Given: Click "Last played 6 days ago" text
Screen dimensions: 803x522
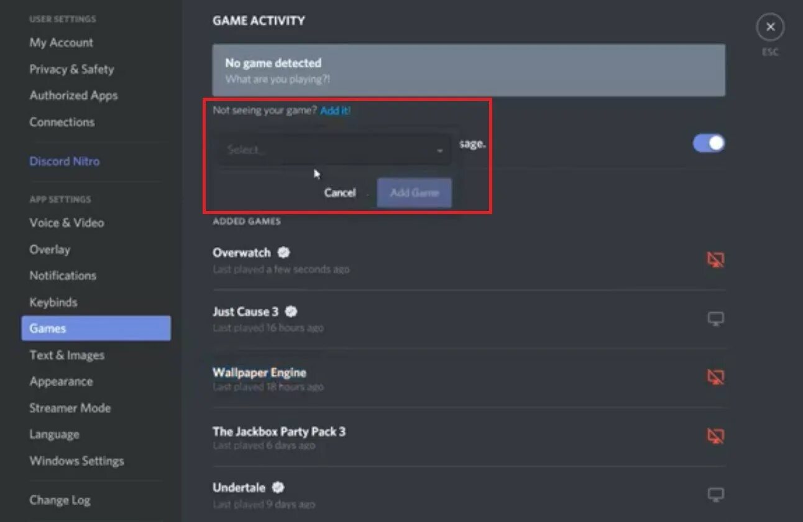Looking at the screenshot, I should coord(264,445).
